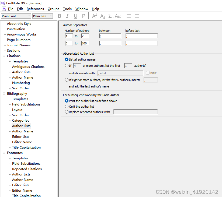Open the References menu
The image size is (222, 197).
coord(35,9)
